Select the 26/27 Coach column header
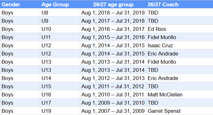The image size is (213, 115). click(180, 4)
